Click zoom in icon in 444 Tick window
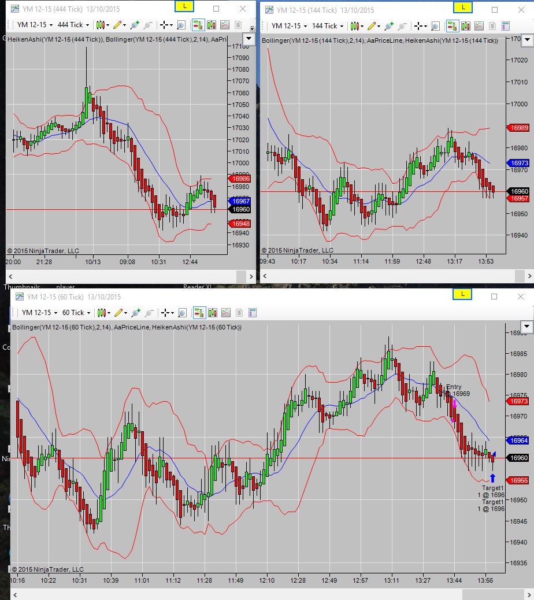Screen dimensions: 534x600 click(x=135, y=25)
